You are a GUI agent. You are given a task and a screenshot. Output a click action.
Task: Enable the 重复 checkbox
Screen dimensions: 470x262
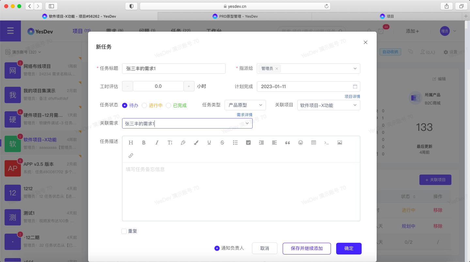[124, 231]
